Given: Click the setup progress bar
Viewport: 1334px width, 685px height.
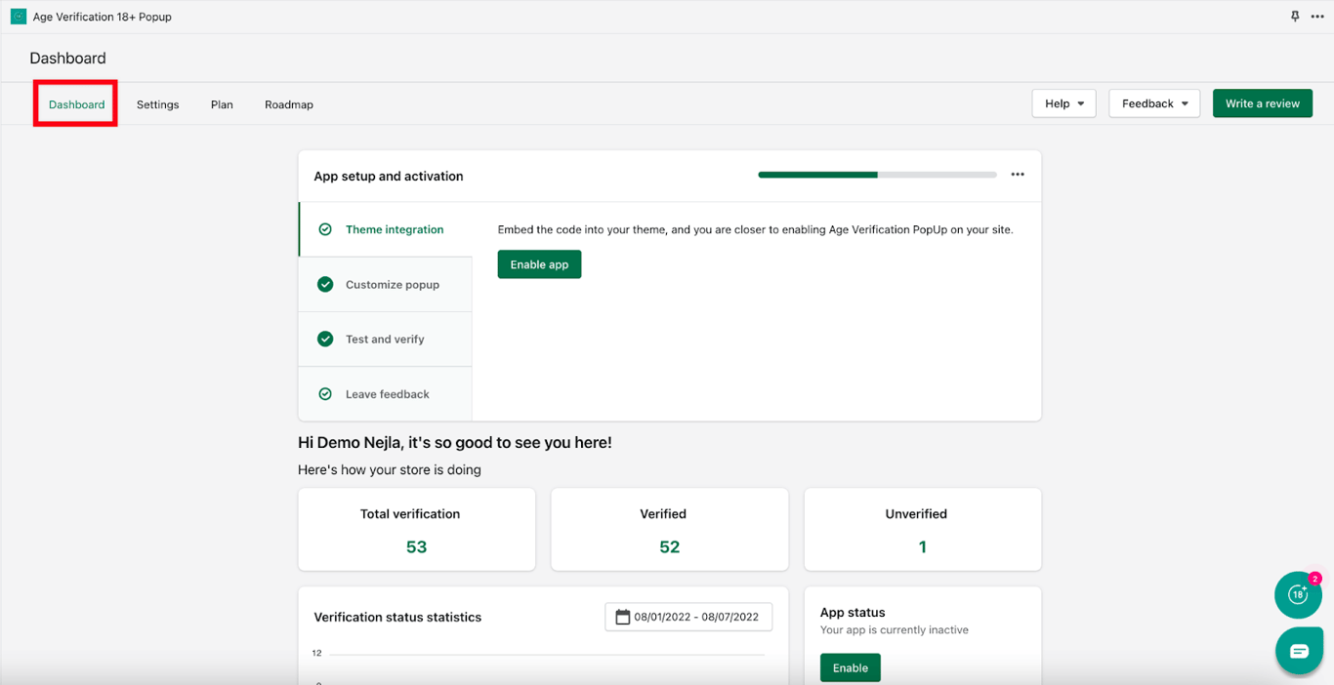Looking at the screenshot, I should 877,175.
